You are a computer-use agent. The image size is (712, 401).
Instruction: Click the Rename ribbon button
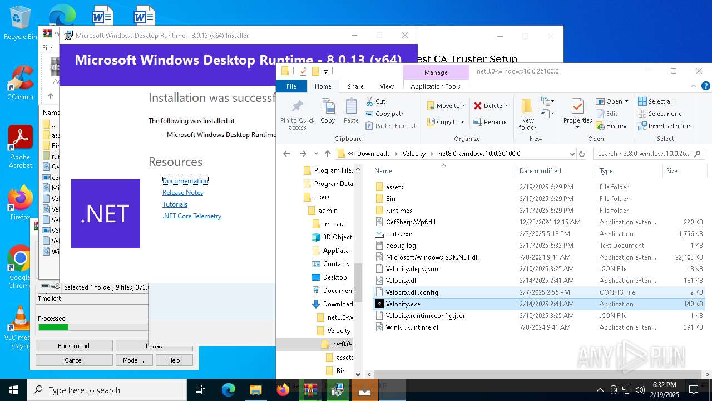[490, 122]
